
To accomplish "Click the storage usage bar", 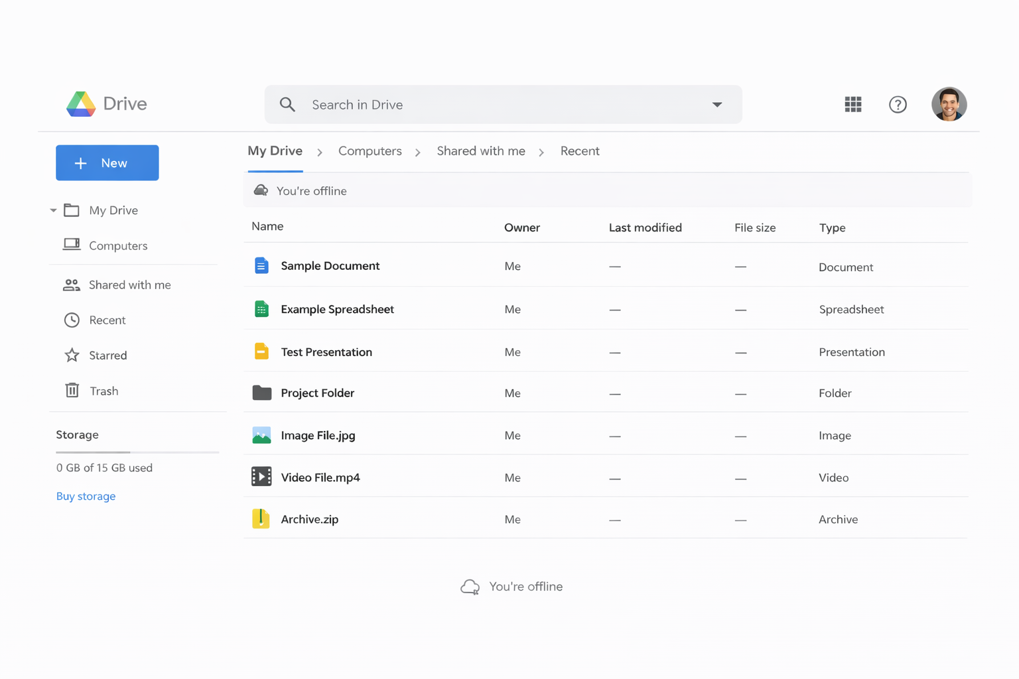I will click(x=137, y=452).
